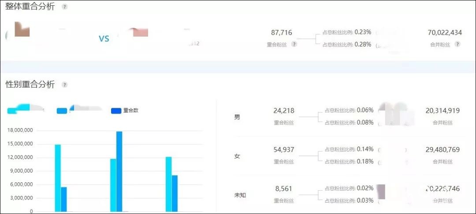Click the overall overlap value 87,716
The height and width of the screenshot is (214, 476).
point(281,33)
